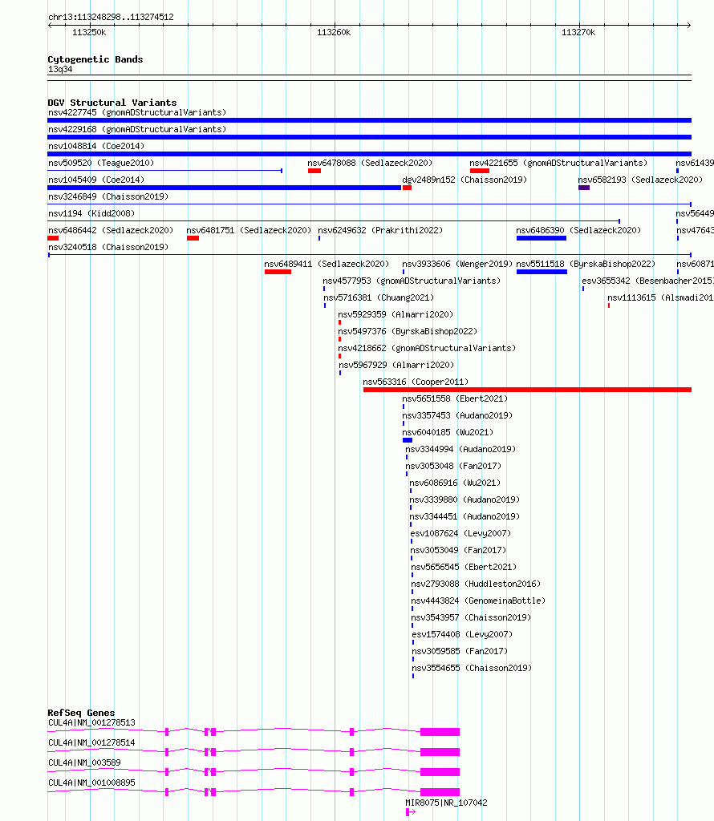The width and height of the screenshot is (714, 821).
Task: Click nsv6086916 (Wu2021) label
Action: (455, 483)
